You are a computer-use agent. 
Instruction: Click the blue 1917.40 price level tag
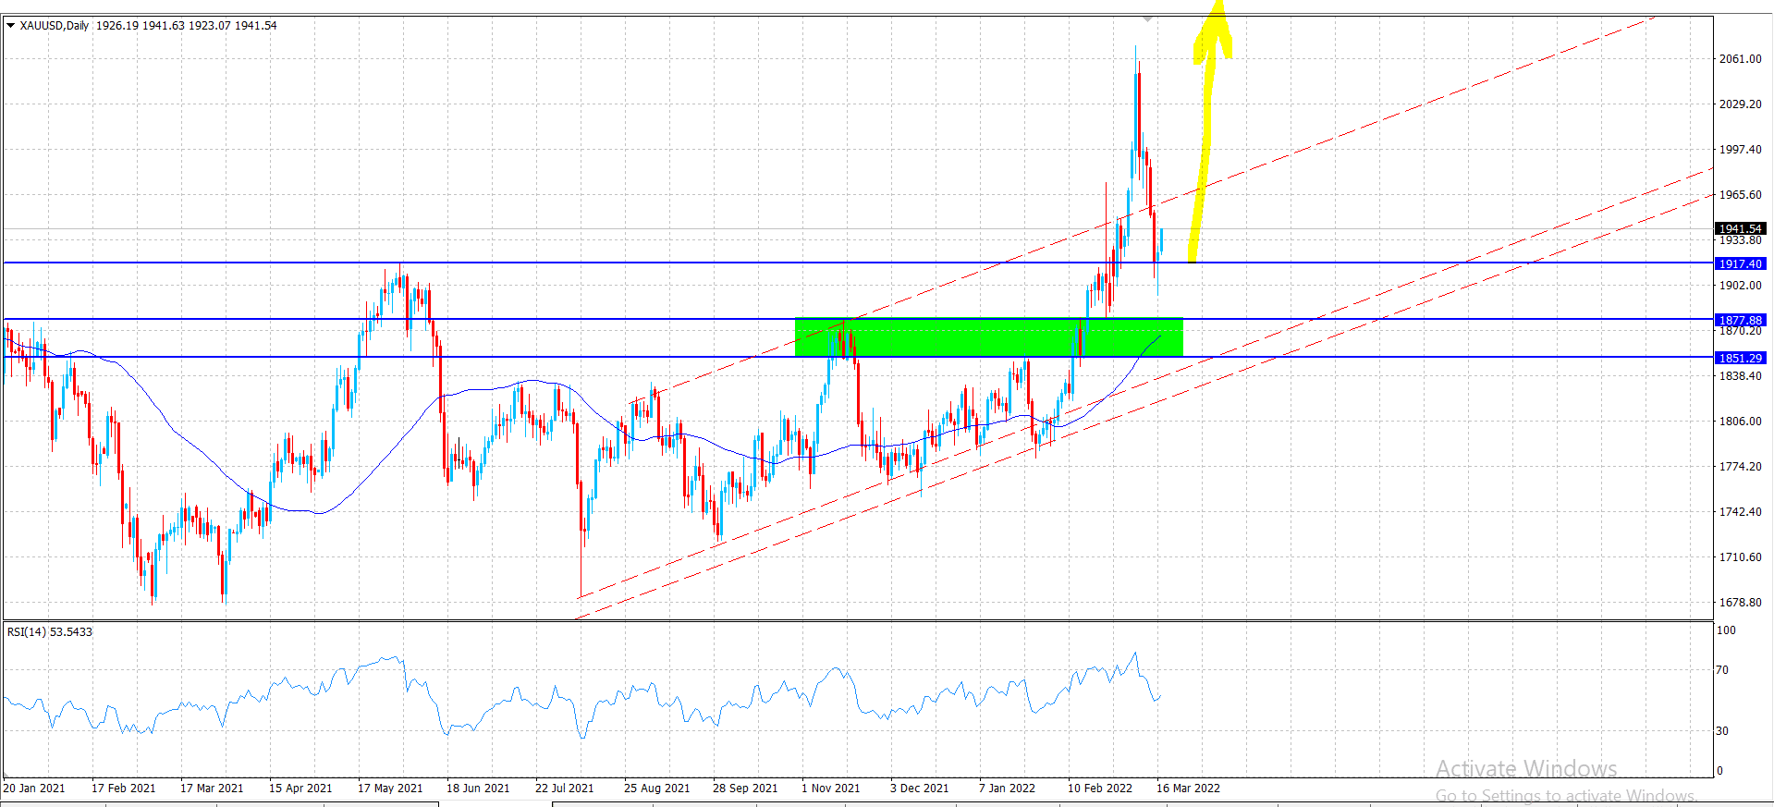pyautogui.click(x=1740, y=263)
